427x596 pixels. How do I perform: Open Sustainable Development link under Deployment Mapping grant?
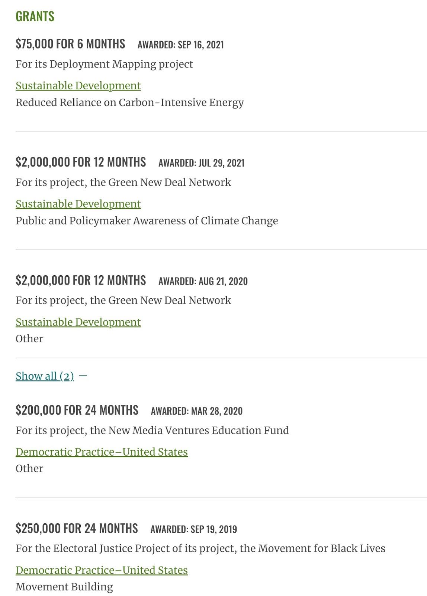tap(78, 86)
